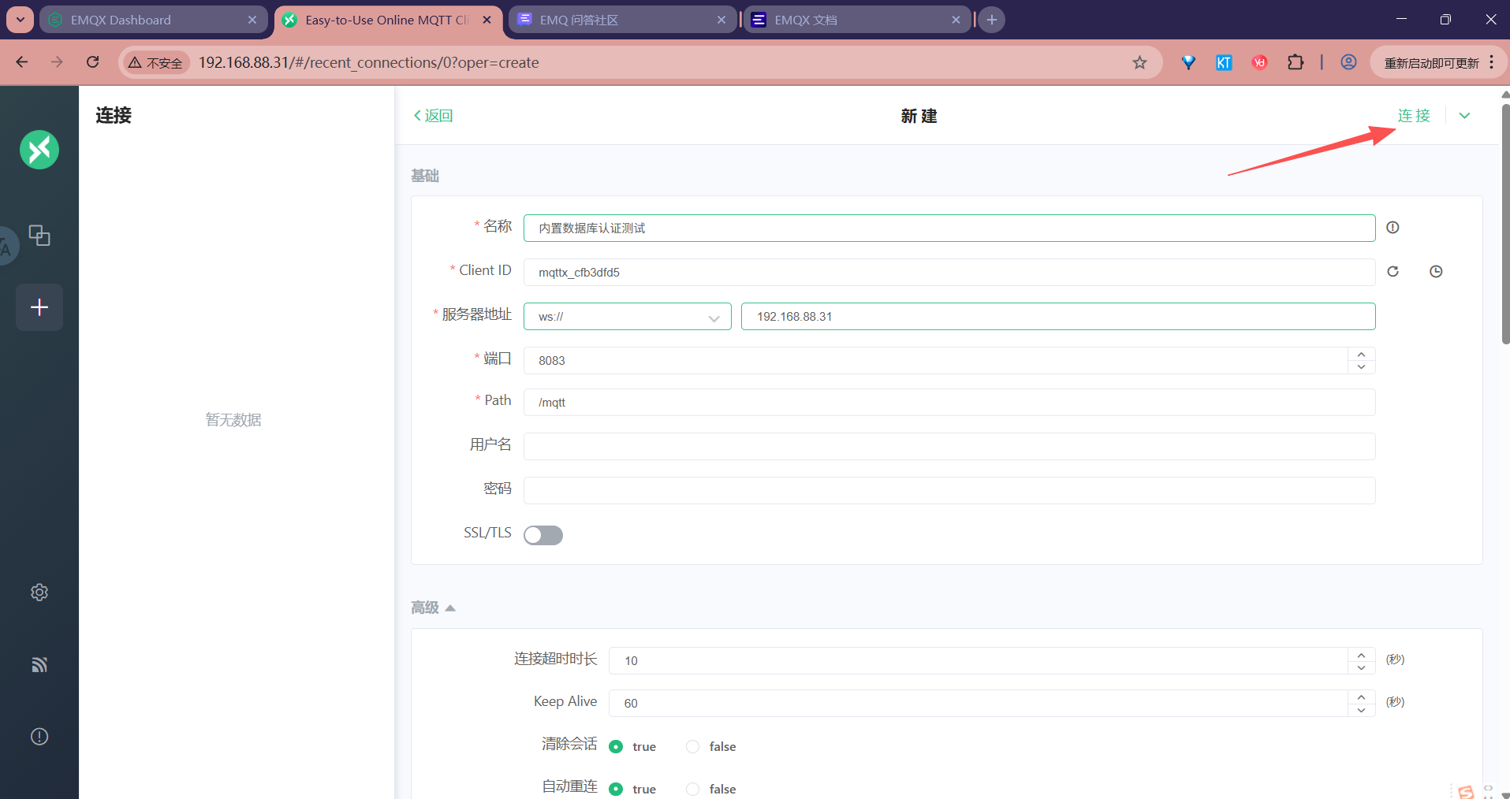1510x799 pixels.
Task: Click into the 名称 input field
Action: 949,228
